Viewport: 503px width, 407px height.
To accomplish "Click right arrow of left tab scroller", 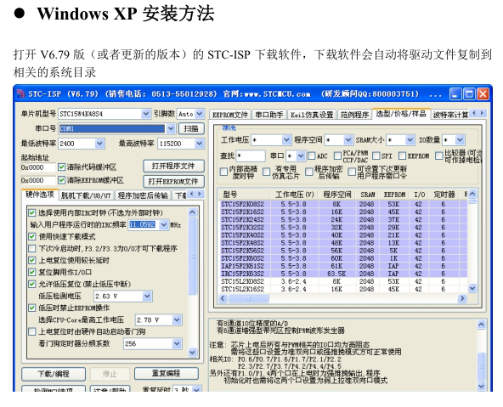I will [x=200, y=194].
